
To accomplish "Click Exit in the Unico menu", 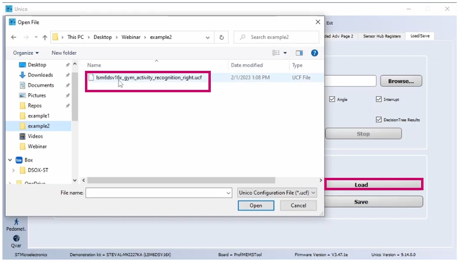I will tap(329, 23).
